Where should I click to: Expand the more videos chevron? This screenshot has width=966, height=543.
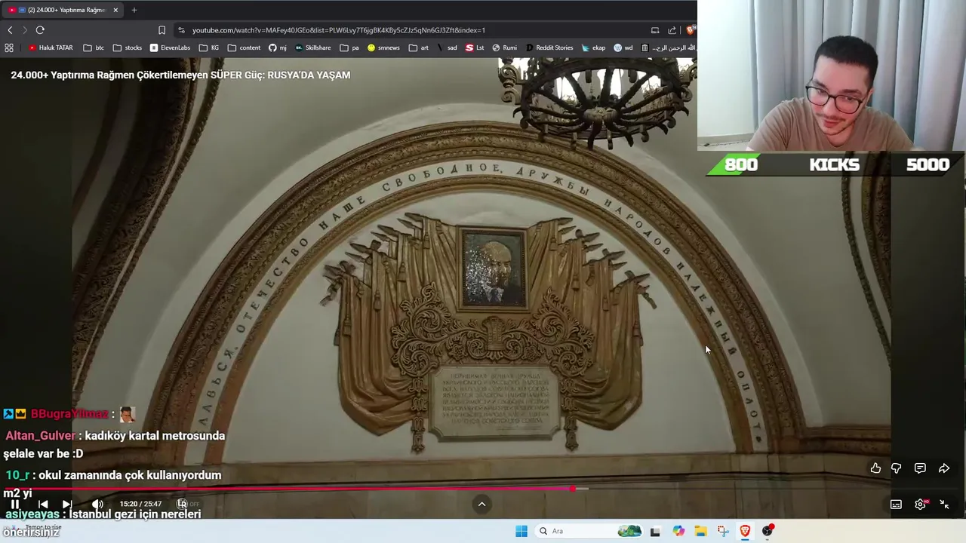pos(481,504)
